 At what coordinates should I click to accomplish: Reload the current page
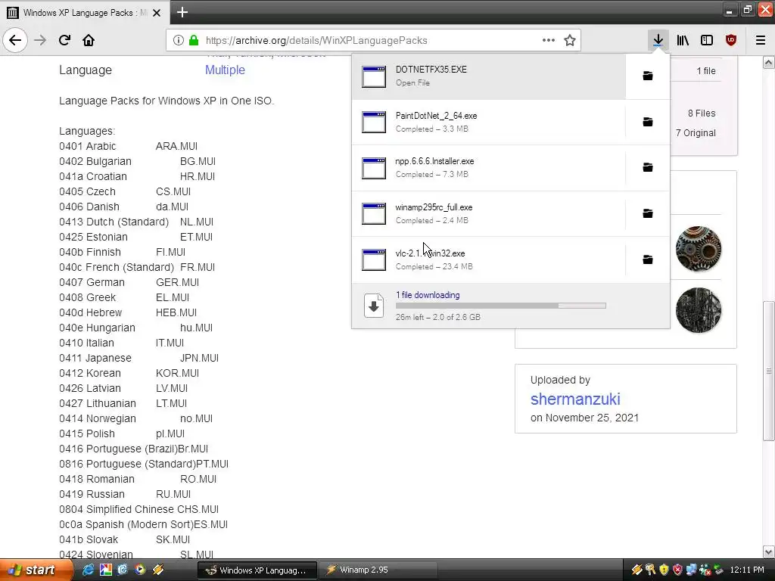point(65,40)
